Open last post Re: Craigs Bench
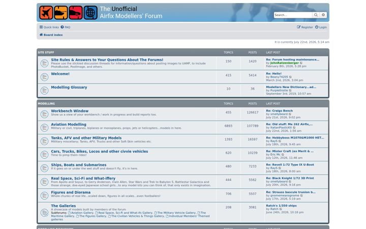The image size is (366, 229). tap(280, 111)
